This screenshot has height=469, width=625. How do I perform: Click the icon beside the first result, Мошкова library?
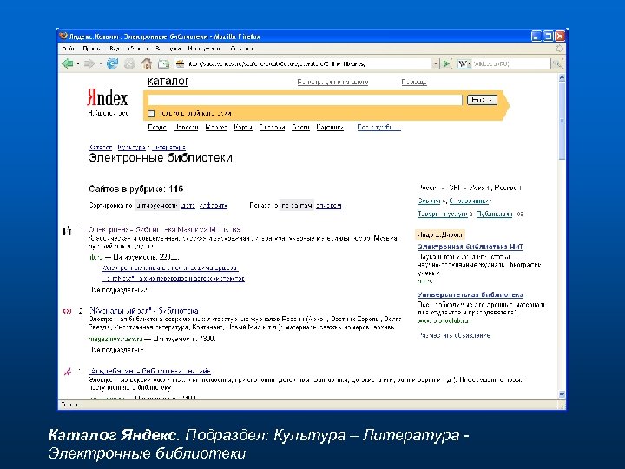click(67, 230)
